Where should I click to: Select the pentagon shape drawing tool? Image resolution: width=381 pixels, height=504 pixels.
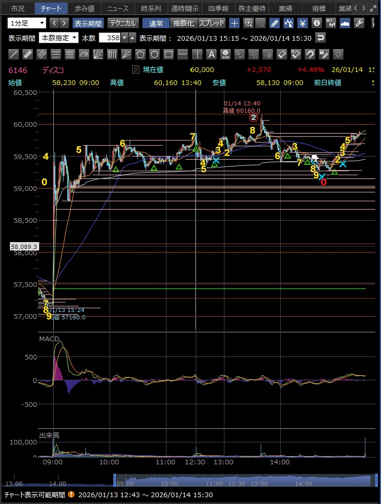pos(140,54)
